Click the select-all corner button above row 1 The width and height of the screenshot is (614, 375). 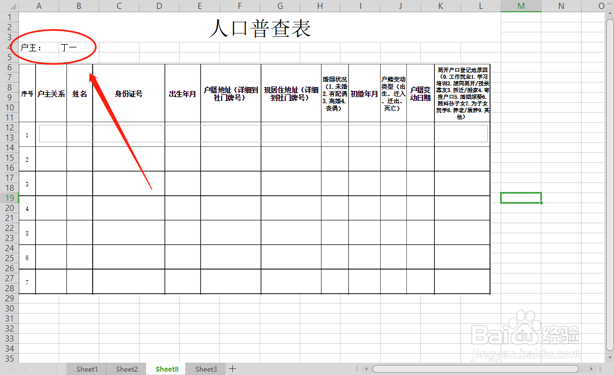(x=9, y=6)
